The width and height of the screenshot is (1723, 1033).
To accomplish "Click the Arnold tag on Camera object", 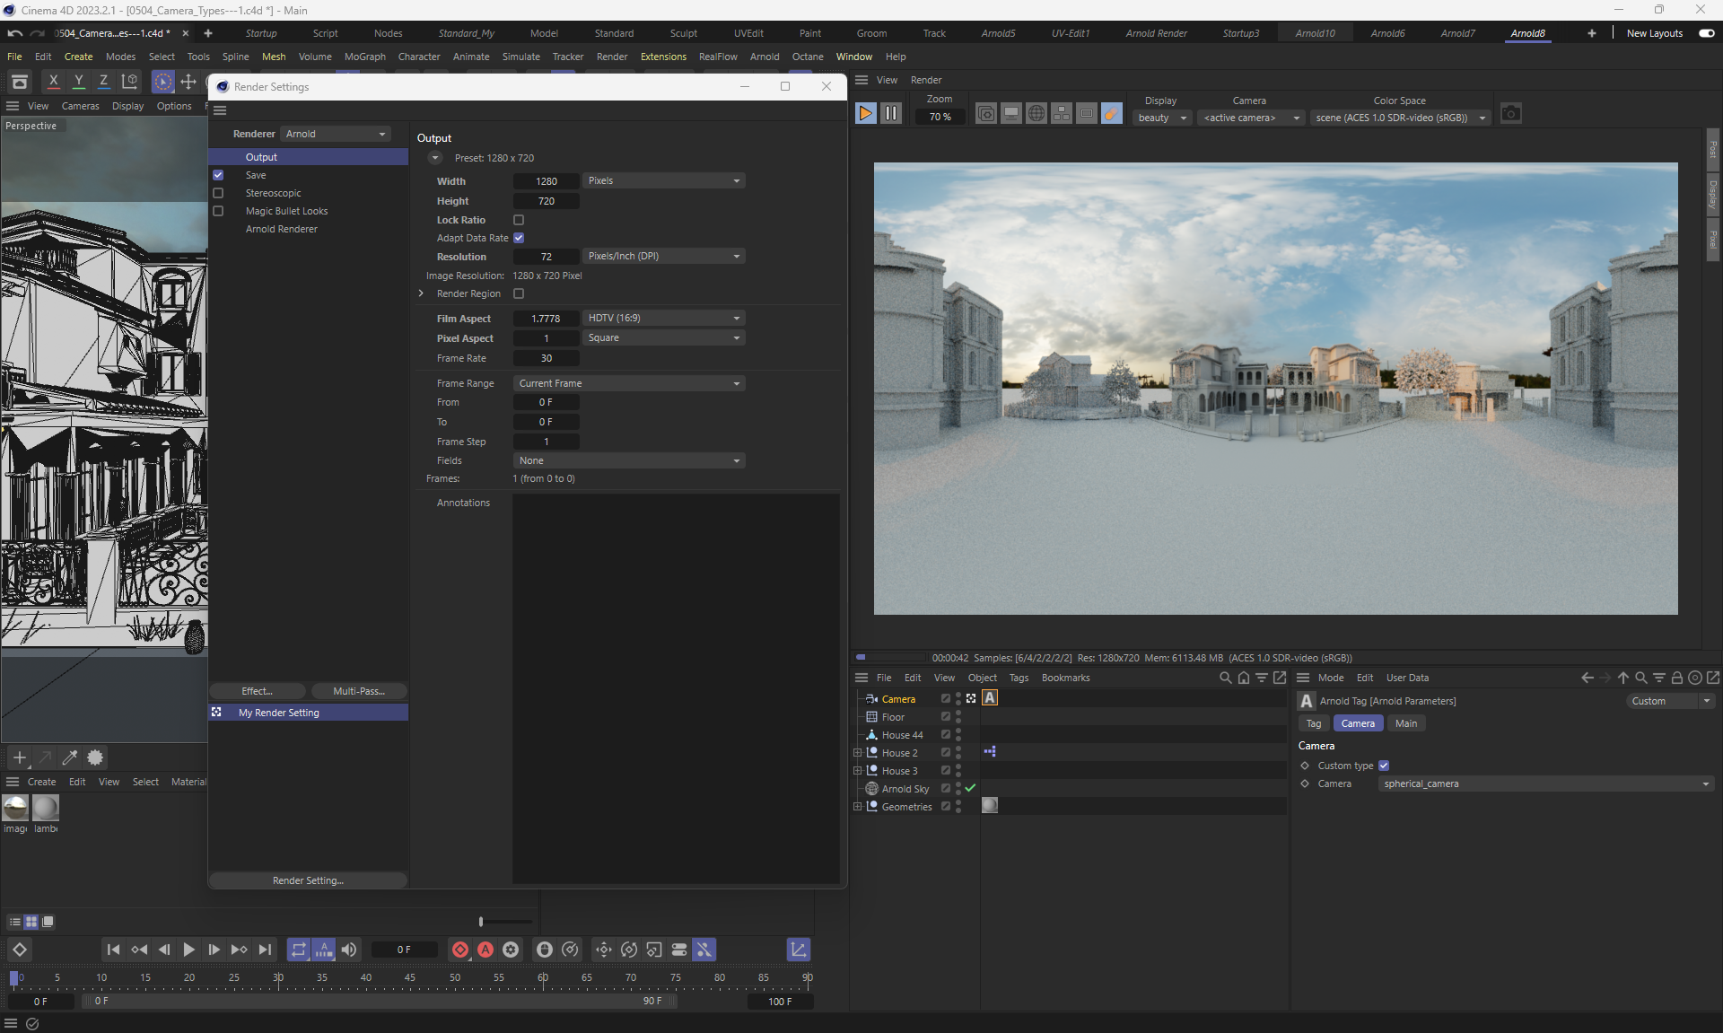I will (x=990, y=698).
